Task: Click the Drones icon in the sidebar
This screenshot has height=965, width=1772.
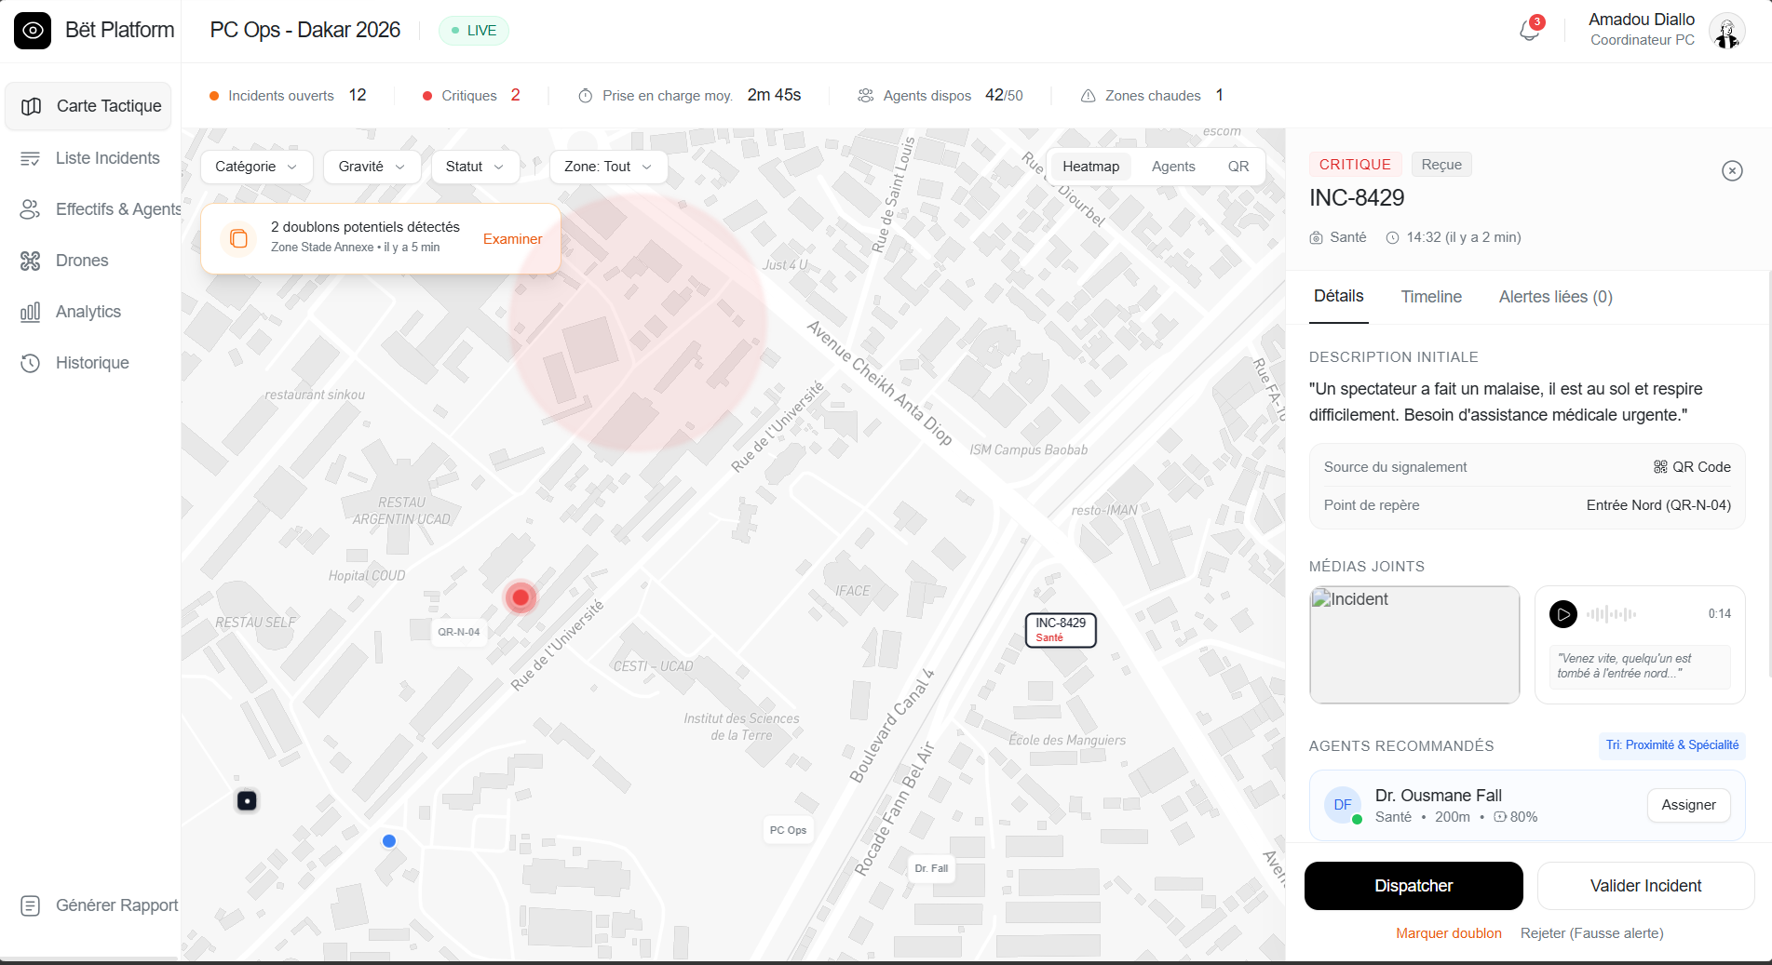Action: coord(30,261)
